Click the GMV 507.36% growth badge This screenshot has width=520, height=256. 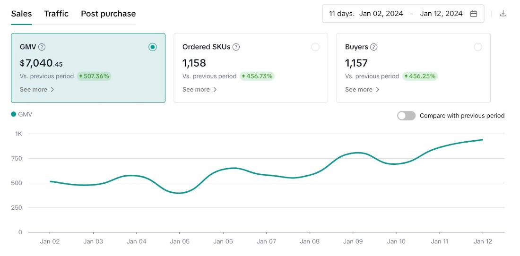click(x=94, y=76)
